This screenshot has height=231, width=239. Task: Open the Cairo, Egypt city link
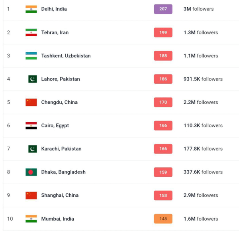[55, 125]
